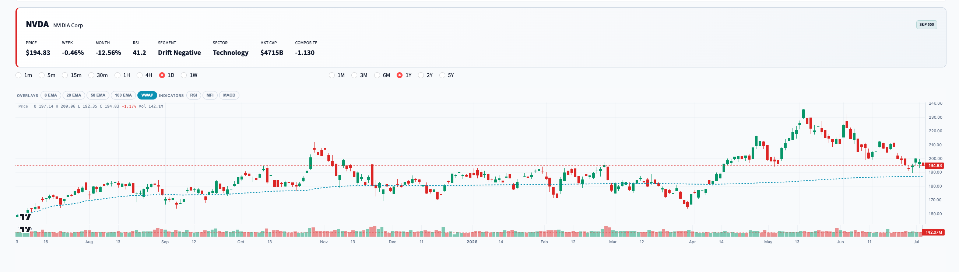Click the NVDA ticker symbol heading
The height and width of the screenshot is (272, 959).
click(37, 25)
